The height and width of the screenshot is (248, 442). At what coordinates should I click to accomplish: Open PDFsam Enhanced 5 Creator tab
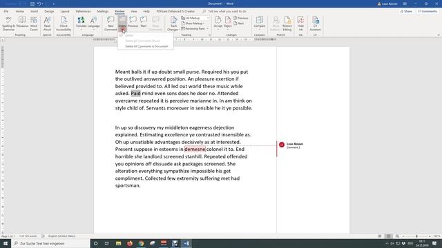click(x=175, y=11)
